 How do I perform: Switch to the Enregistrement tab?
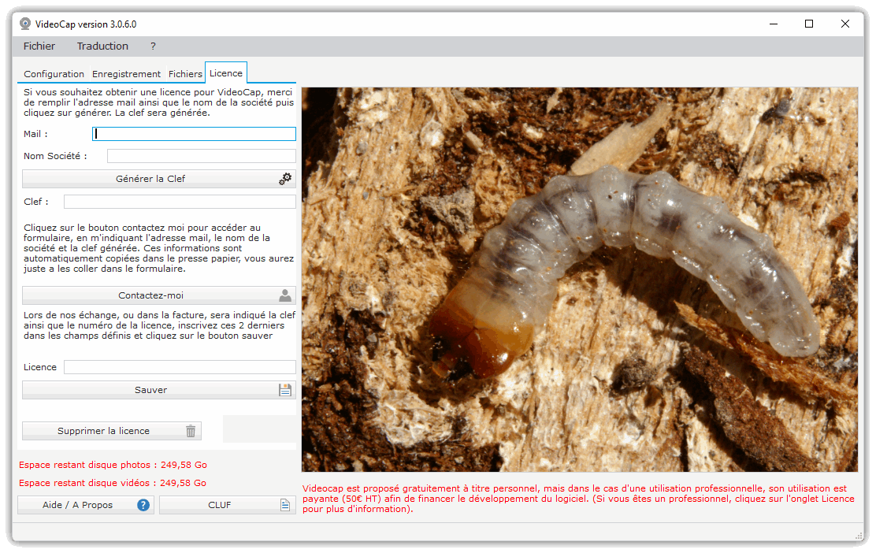126,74
